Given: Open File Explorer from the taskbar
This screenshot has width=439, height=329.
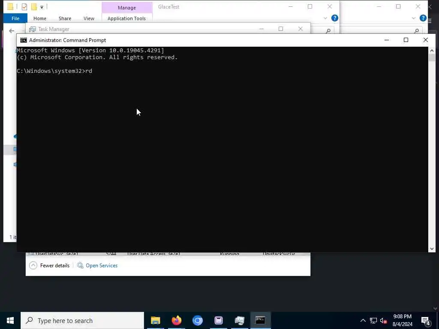Looking at the screenshot, I should (x=155, y=320).
